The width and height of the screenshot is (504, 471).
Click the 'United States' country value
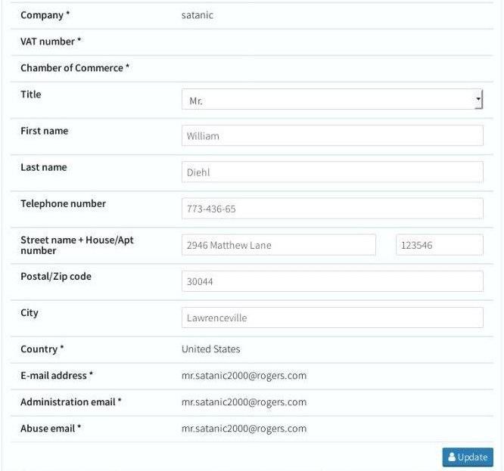point(211,349)
